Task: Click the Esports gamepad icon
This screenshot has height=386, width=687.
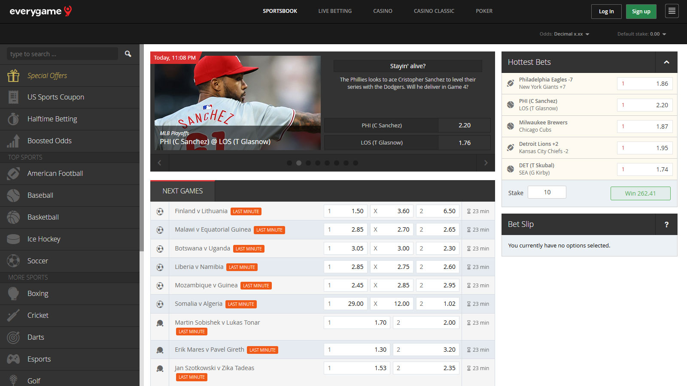Action: (x=13, y=359)
